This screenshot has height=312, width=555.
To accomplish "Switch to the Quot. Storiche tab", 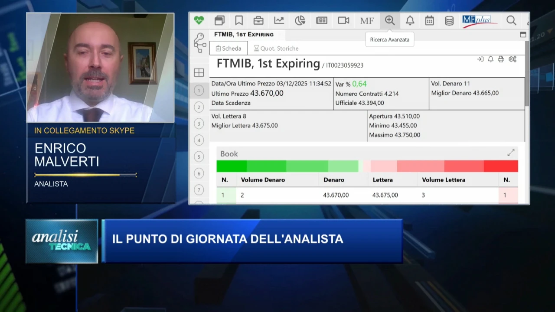I will pyautogui.click(x=276, y=48).
